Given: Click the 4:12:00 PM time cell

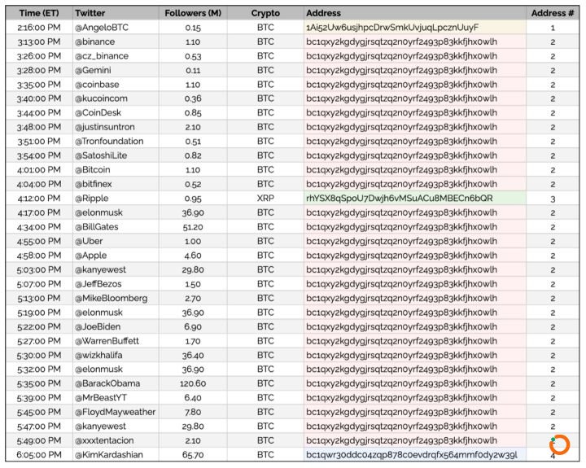Looking at the screenshot, I should tap(39, 198).
